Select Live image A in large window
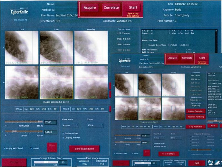The height and width of the screenshot is (167, 222). tap(56, 47)
